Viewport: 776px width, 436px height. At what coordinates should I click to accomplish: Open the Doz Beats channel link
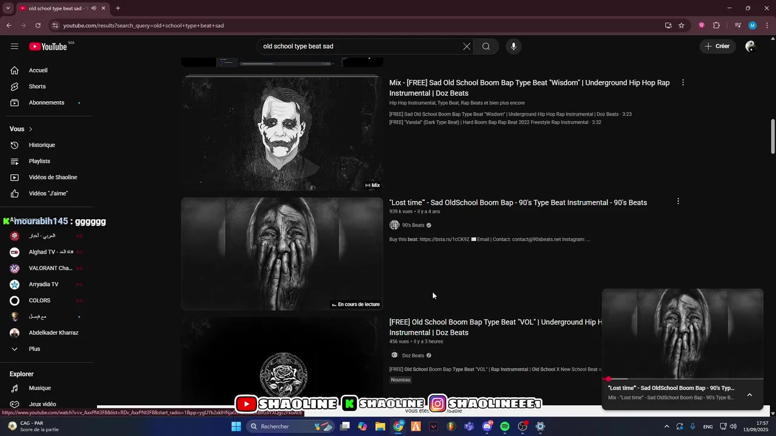(x=413, y=355)
